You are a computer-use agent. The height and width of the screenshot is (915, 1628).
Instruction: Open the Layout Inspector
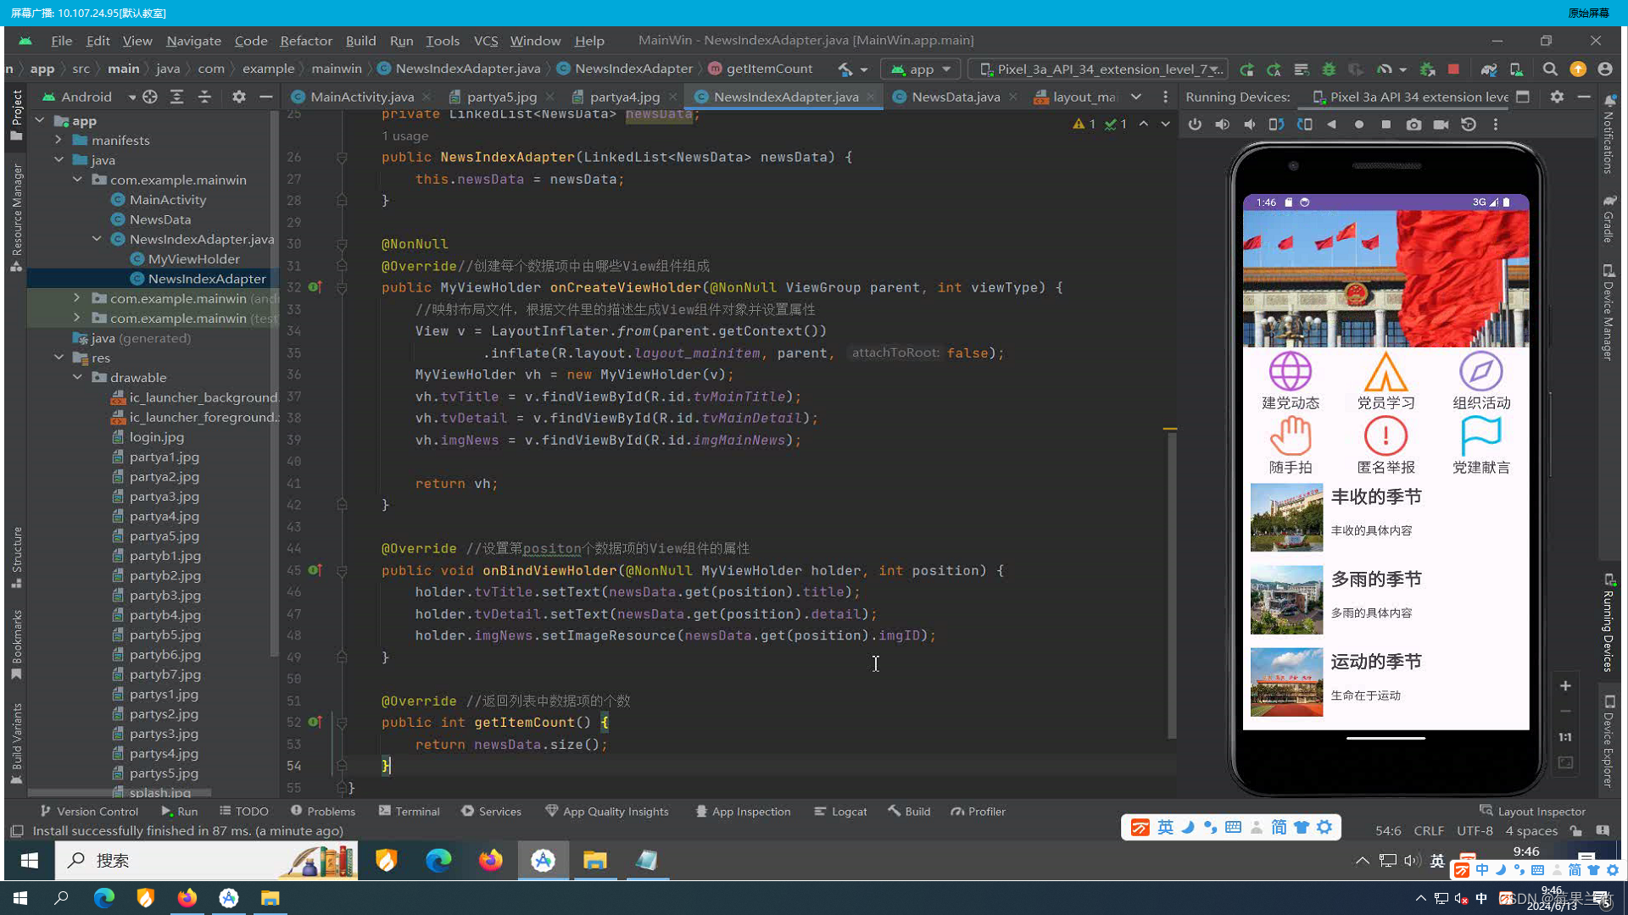pyautogui.click(x=1533, y=811)
